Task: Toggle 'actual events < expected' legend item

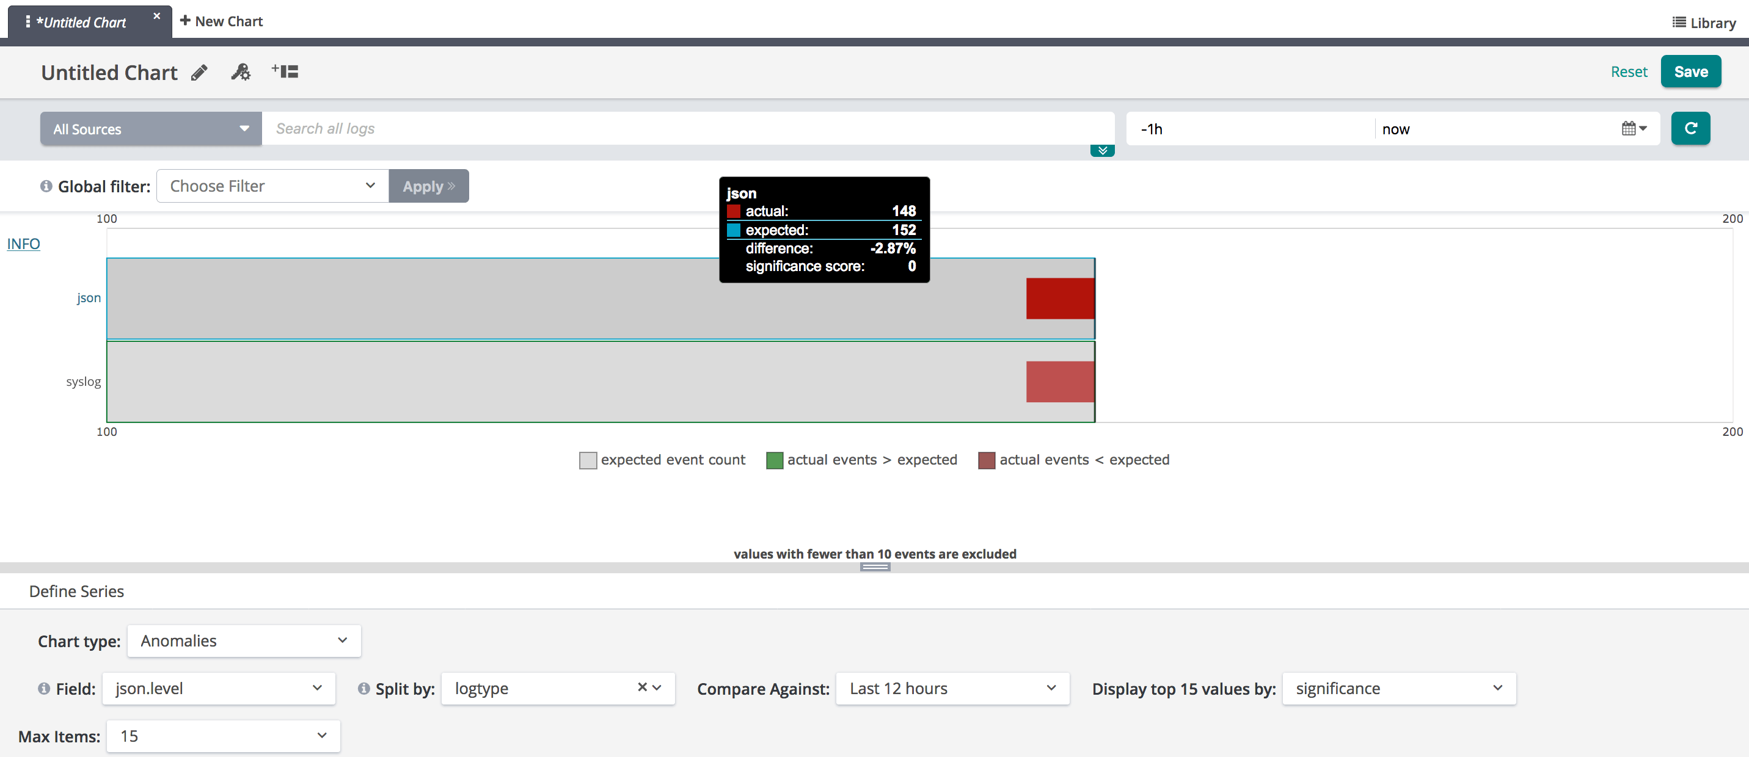Action: (x=1073, y=460)
